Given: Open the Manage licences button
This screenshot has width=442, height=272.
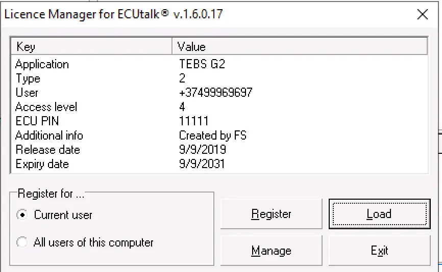Looking at the screenshot, I should pyautogui.click(x=271, y=251).
